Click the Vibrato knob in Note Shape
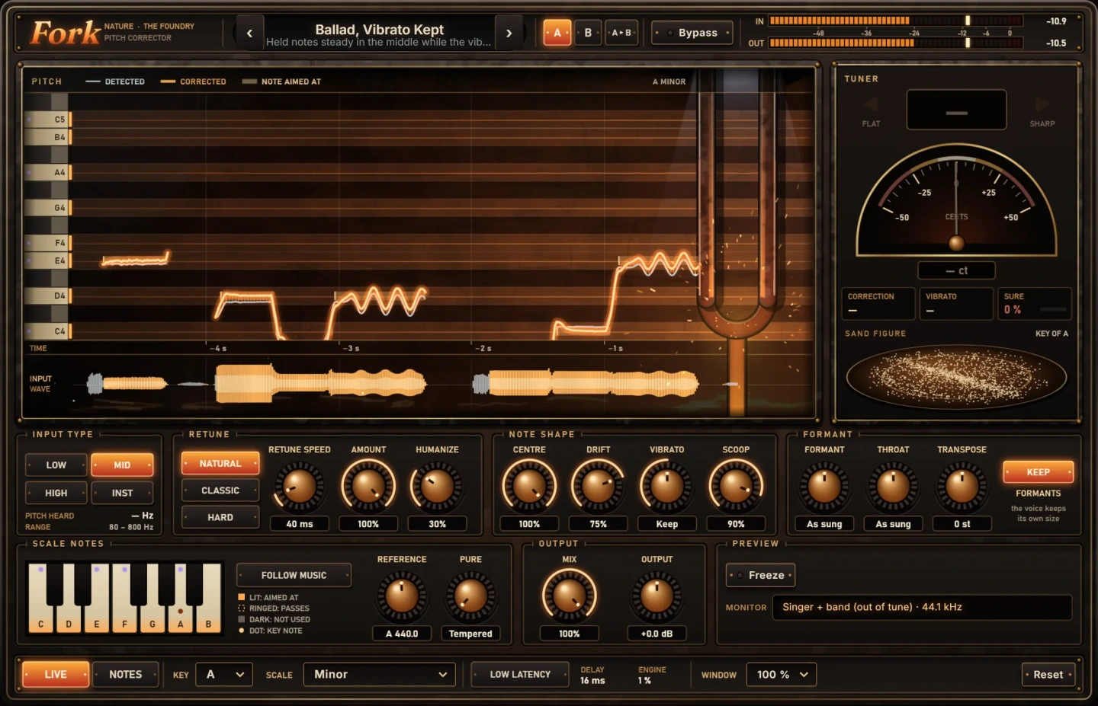The image size is (1098, 706). (666, 486)
